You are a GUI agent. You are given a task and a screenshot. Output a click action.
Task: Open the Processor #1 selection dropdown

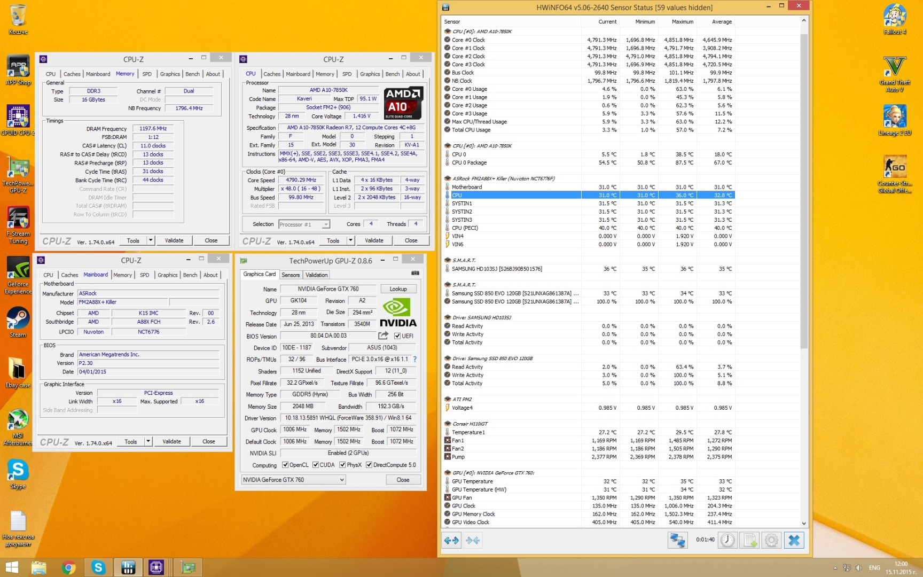(304, 224)
